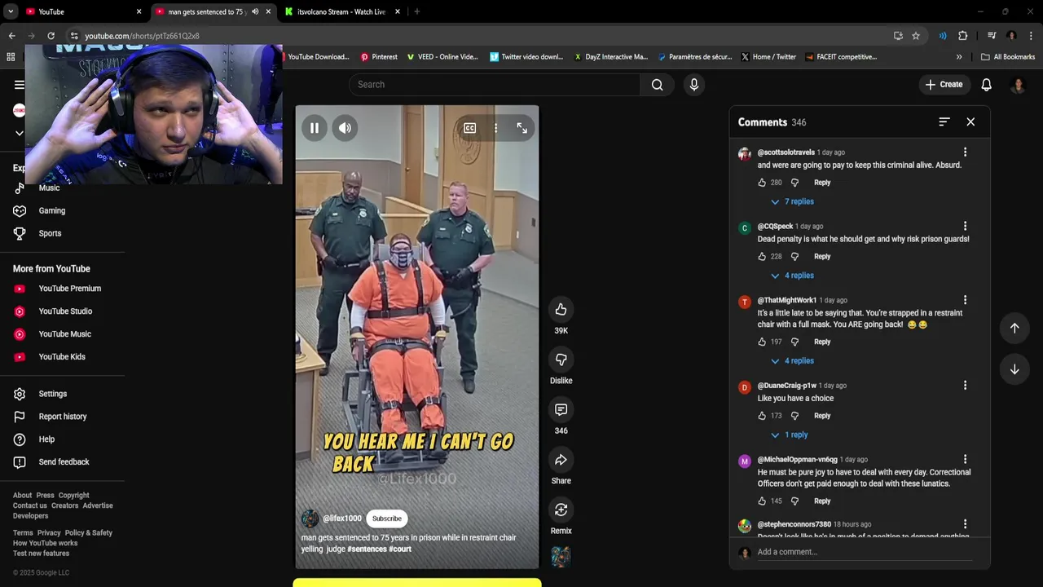Screen dimensions: 1043x587
Task: Dislike this Short
Action: click(x=561, y=360)
